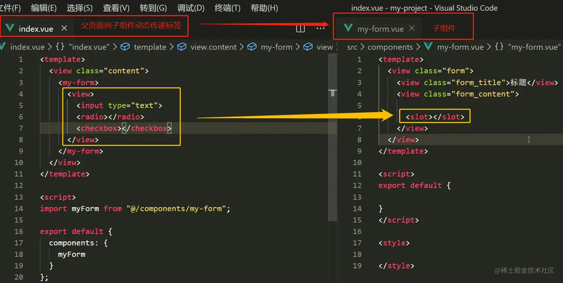
Task: Click the <slot></slot> code line
Action: (x=435, y=117)
